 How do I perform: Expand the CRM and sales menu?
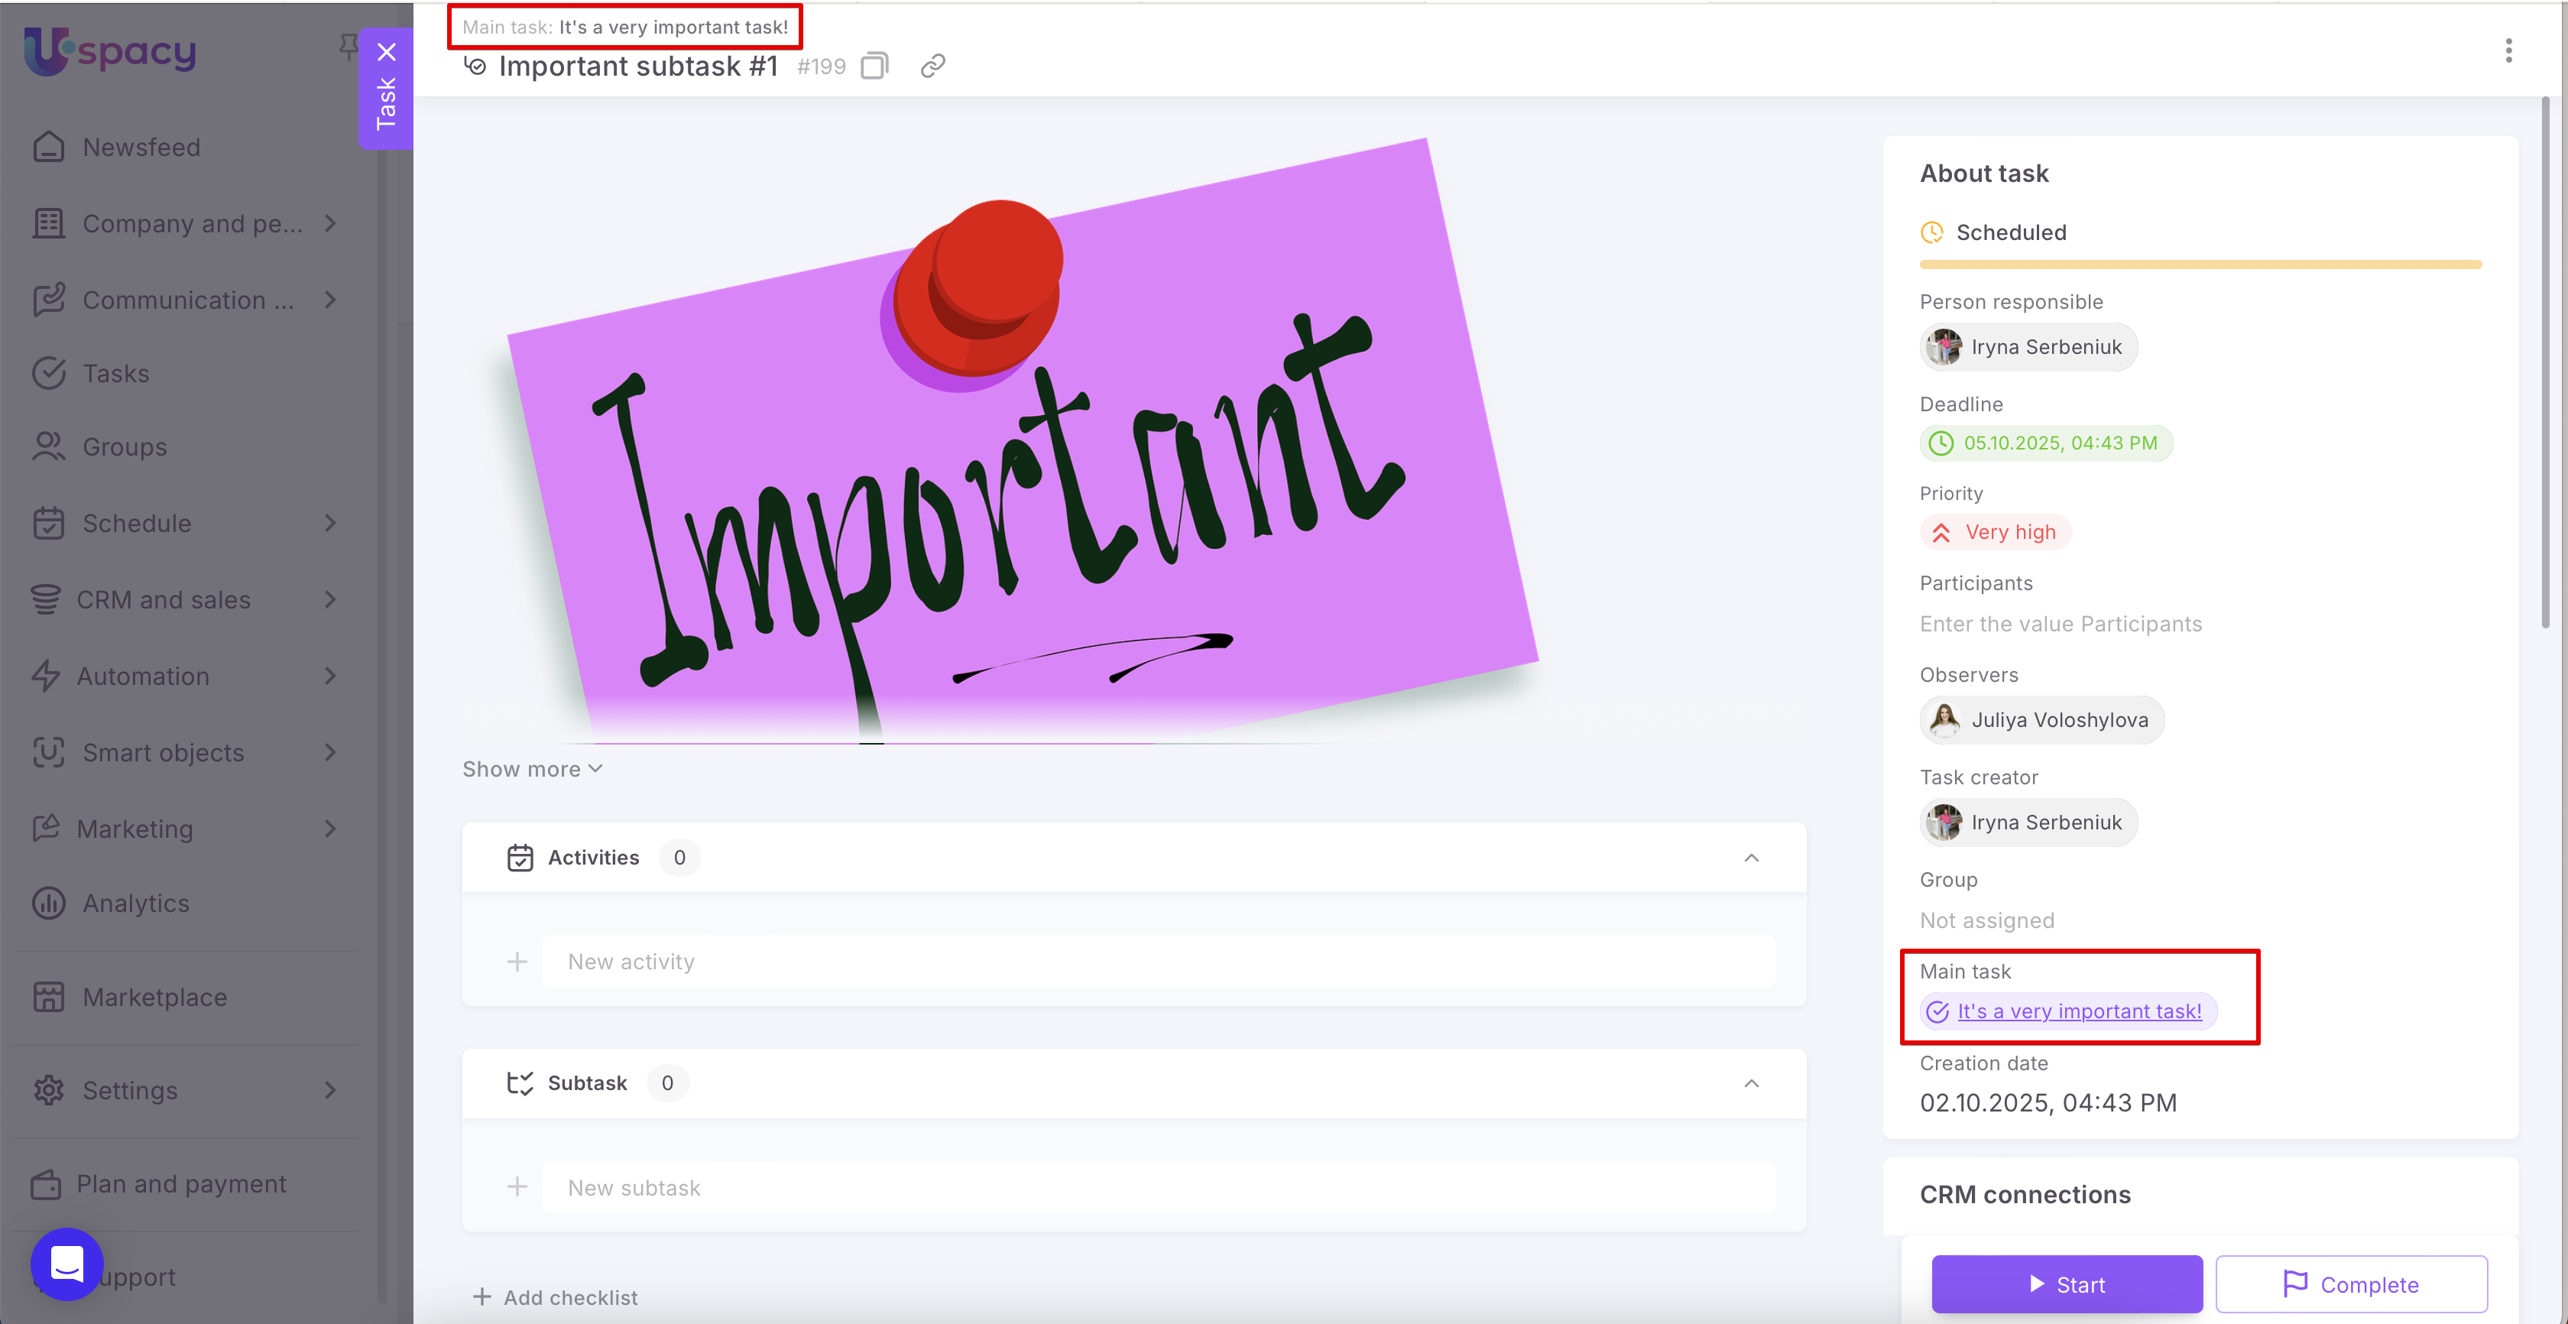[186, 599]
